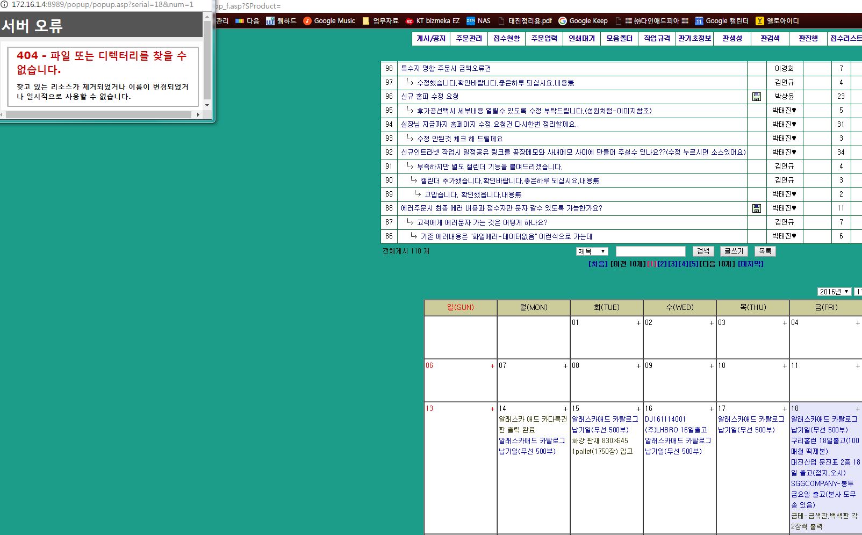
Task: Click the 글쓰기 write button
Action: click(x=734, y=251)
